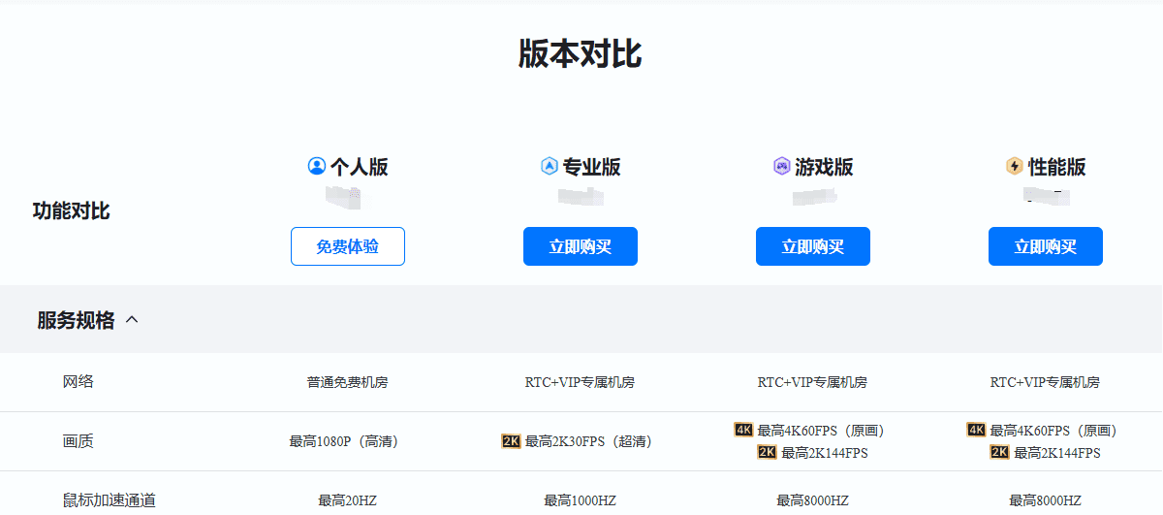Click the 最高20HZ cell
The height and width of the screenshot is (515, 1163).
347,501
